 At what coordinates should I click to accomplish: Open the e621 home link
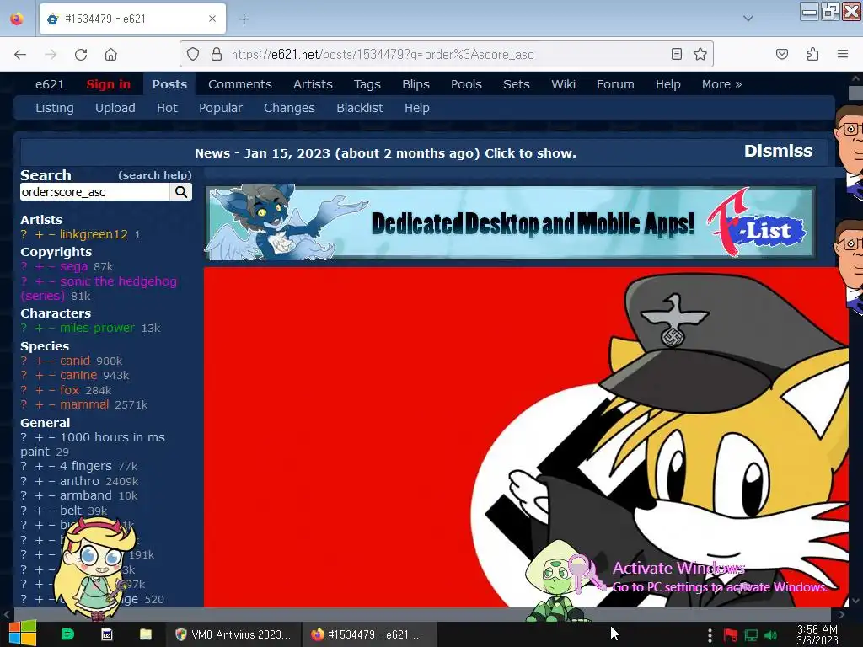click(x=50, y=84)
